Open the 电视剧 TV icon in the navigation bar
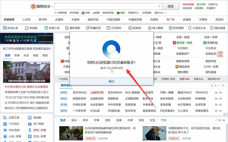Image resolution: width=228 pixels, height=142 pixels. tap(27, 28)
